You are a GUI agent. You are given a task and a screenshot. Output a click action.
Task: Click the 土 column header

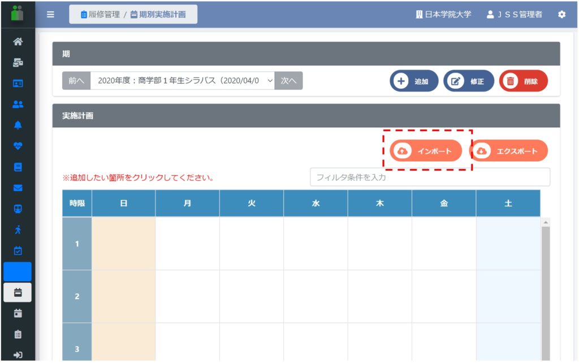coord(508,203)
